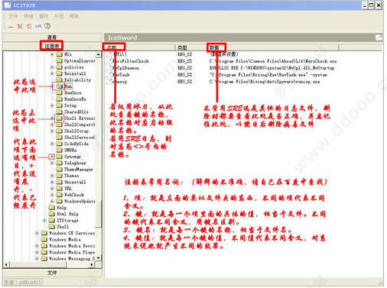Click the RavTask value icon
This screenshot has height=288, width=387.
[x=109, y=75]
